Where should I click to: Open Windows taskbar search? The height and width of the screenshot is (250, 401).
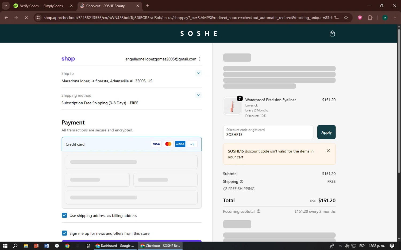click(x=15, y=246)
